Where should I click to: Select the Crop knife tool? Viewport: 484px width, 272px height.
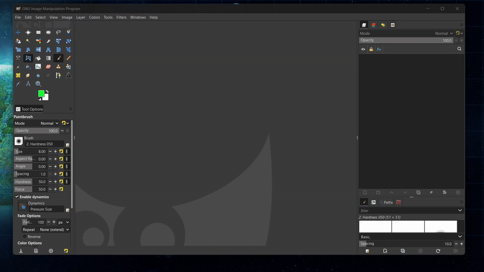click(x=48, y=41)
